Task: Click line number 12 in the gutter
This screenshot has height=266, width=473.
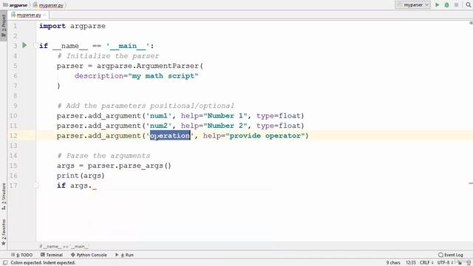Action: (13, 136)
